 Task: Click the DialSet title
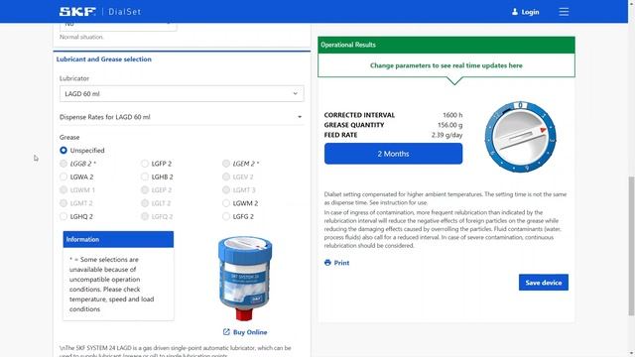click(x=125, y=12)
